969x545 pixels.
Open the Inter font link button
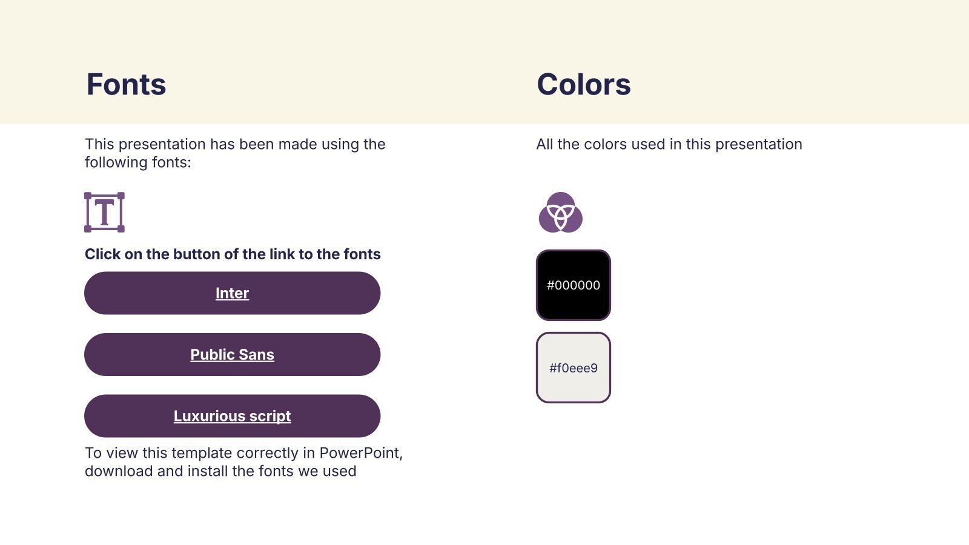(232, 293)
